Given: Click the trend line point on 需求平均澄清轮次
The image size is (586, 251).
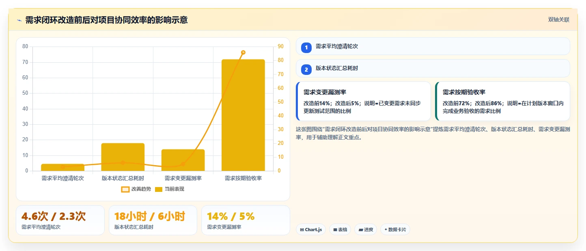Looking at the screenshot, I should (62, 167).
